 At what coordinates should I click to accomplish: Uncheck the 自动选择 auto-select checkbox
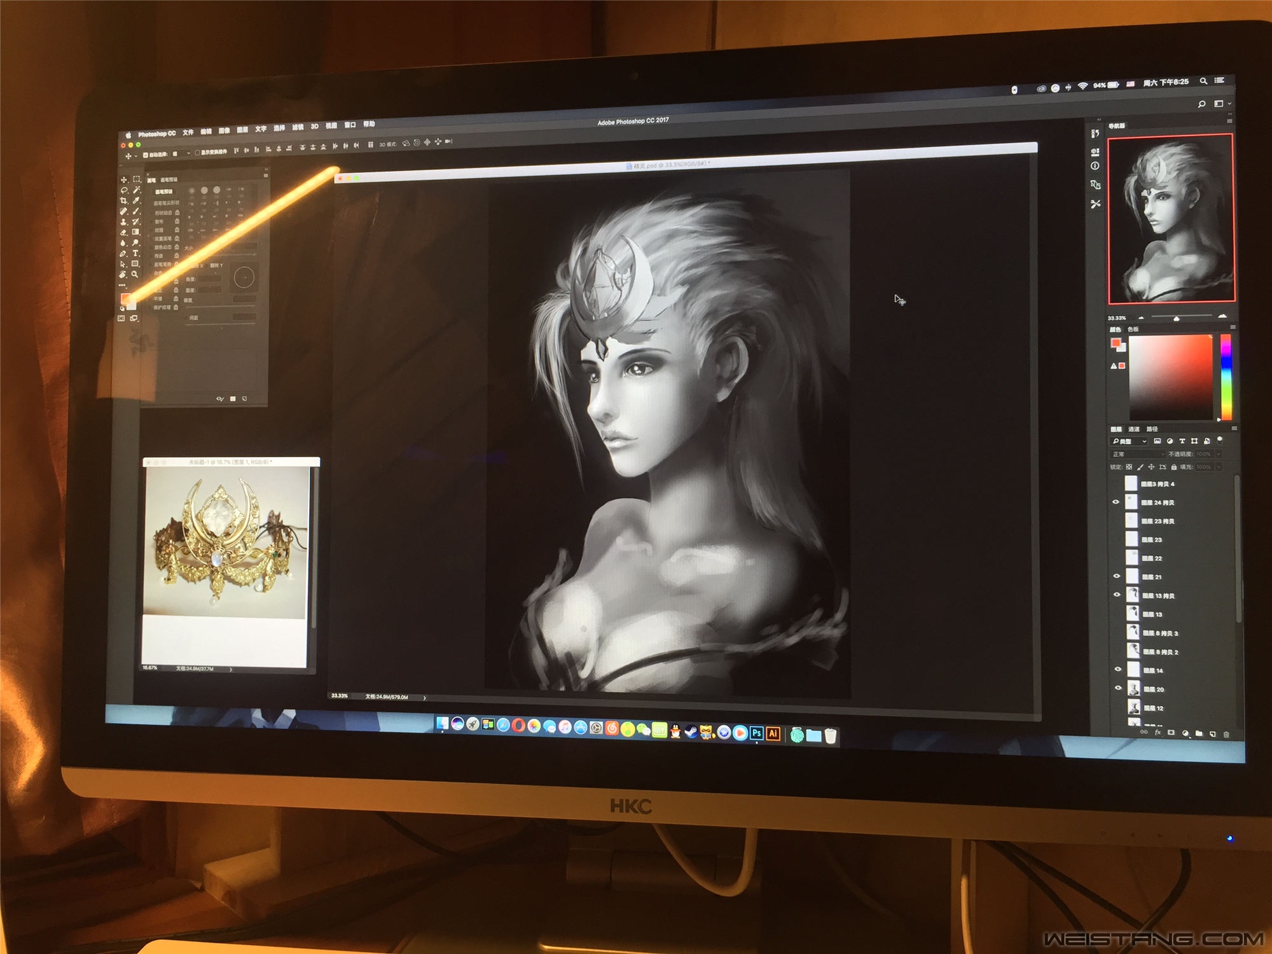pos(146,155)
